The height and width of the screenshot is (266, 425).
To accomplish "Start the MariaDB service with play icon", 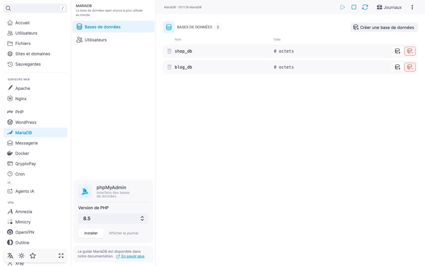I will pyautogui.click(x=342, y=7).
